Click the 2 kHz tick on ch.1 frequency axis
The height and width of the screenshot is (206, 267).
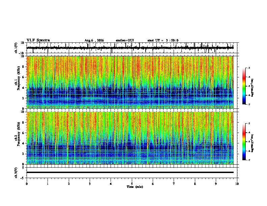23,98
